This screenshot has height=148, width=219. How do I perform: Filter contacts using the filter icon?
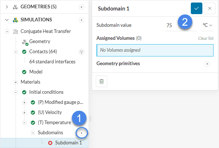81,52
